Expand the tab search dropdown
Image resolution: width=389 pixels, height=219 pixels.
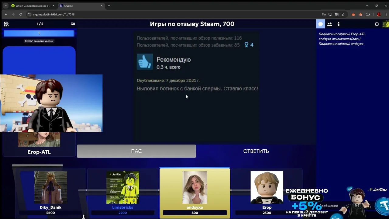point(5,6)
